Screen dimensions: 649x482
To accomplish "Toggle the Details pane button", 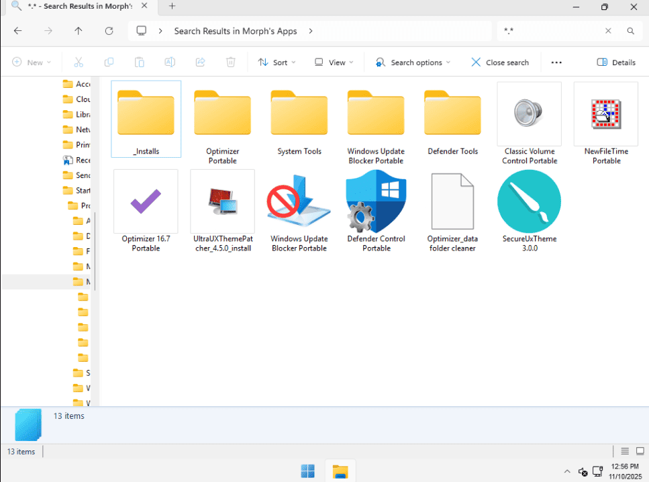I will [x=616, y=62].
